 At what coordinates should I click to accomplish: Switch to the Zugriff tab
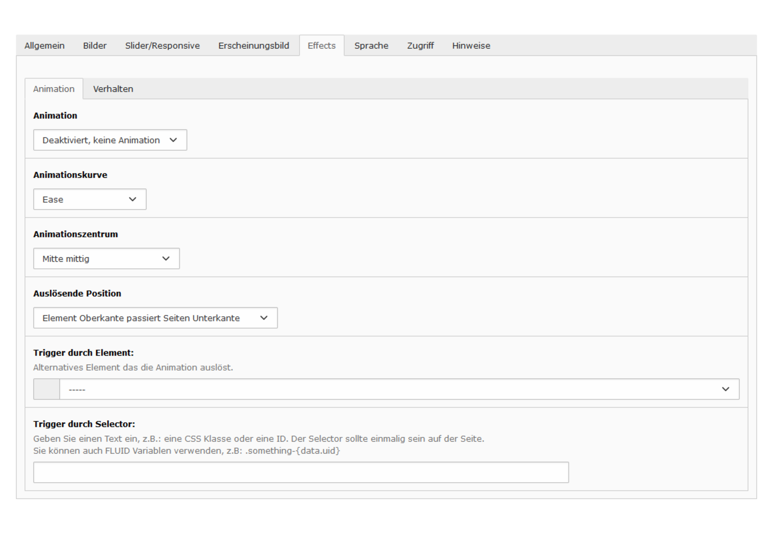(x=420, y=45)
